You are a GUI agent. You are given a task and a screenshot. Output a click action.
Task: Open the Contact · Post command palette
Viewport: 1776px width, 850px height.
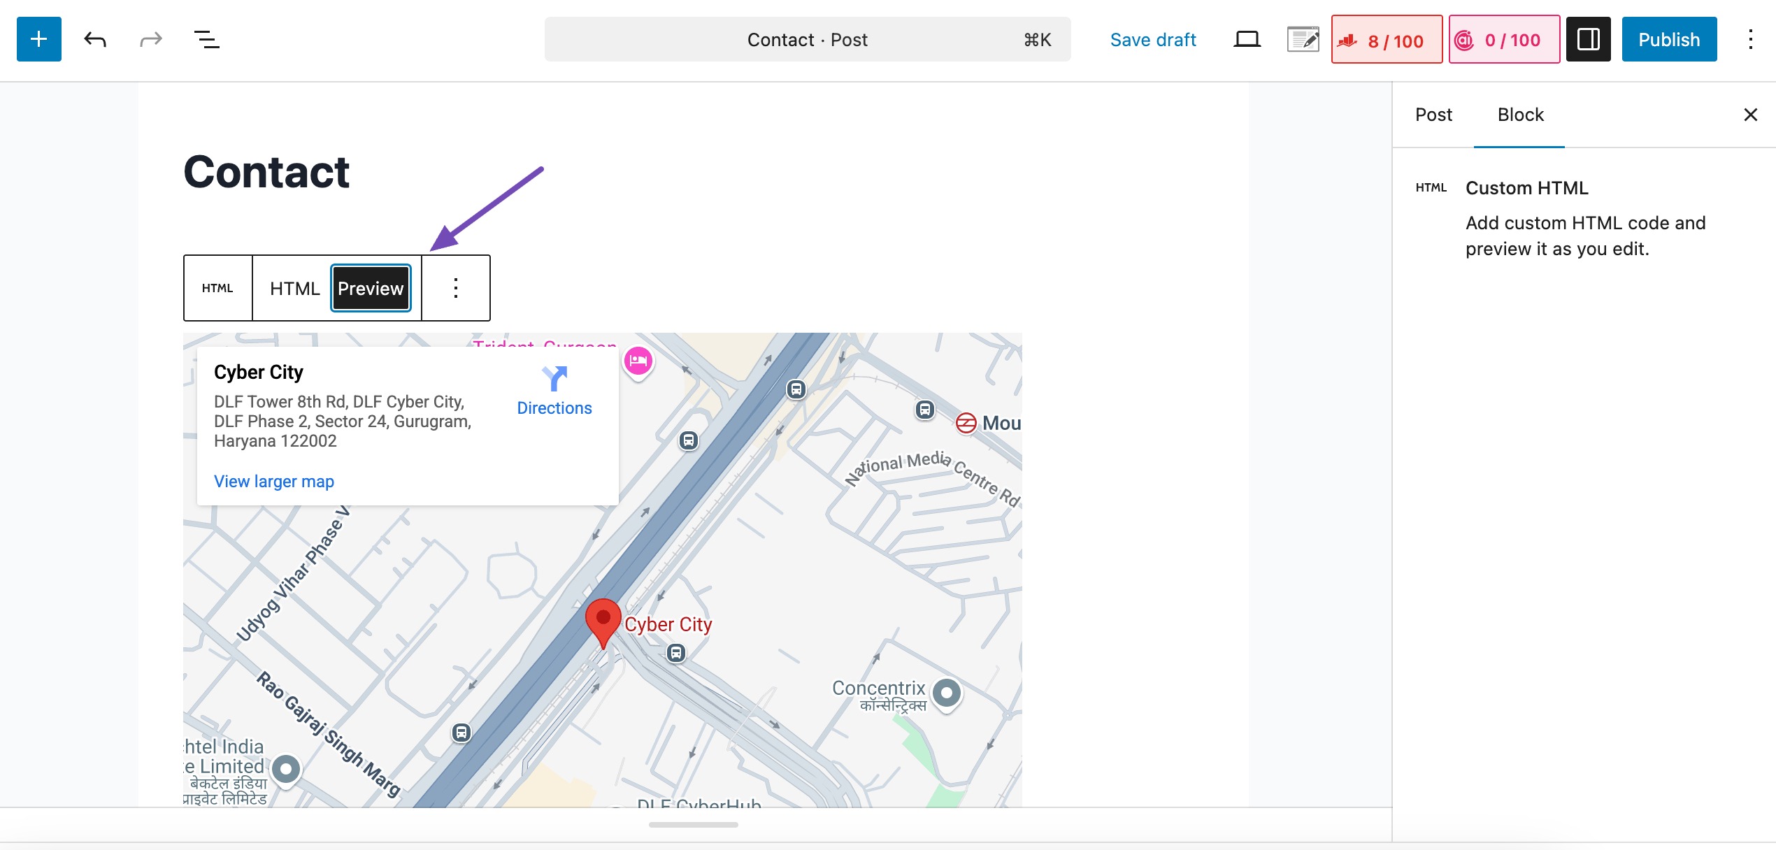coord(808,39)
